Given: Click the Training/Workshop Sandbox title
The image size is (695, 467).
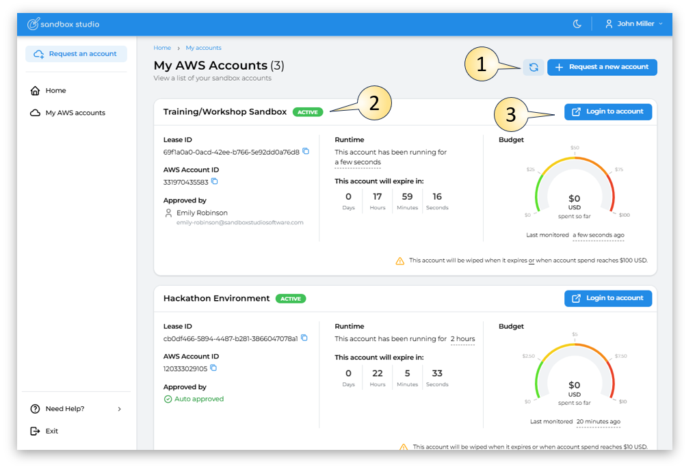Looking at the screenshot, I should click(x=225, y=111).
